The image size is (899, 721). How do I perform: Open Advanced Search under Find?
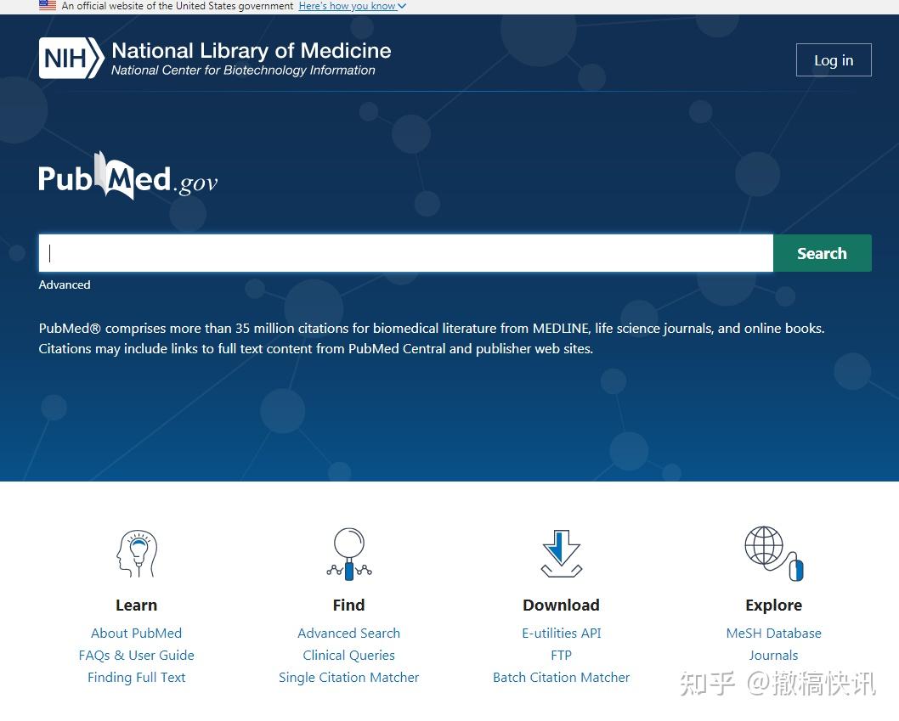348,633
